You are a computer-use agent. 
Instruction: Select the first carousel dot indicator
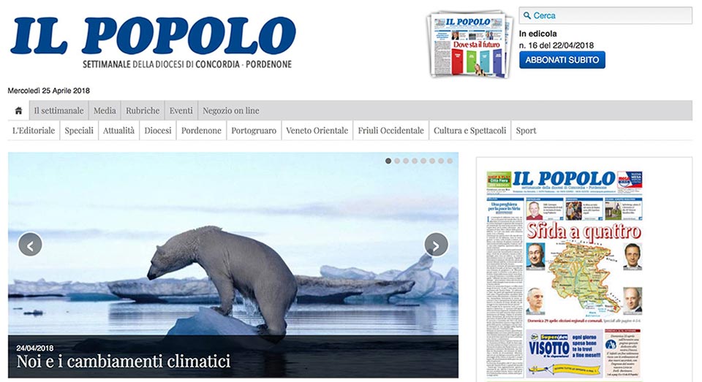[388, 161]
